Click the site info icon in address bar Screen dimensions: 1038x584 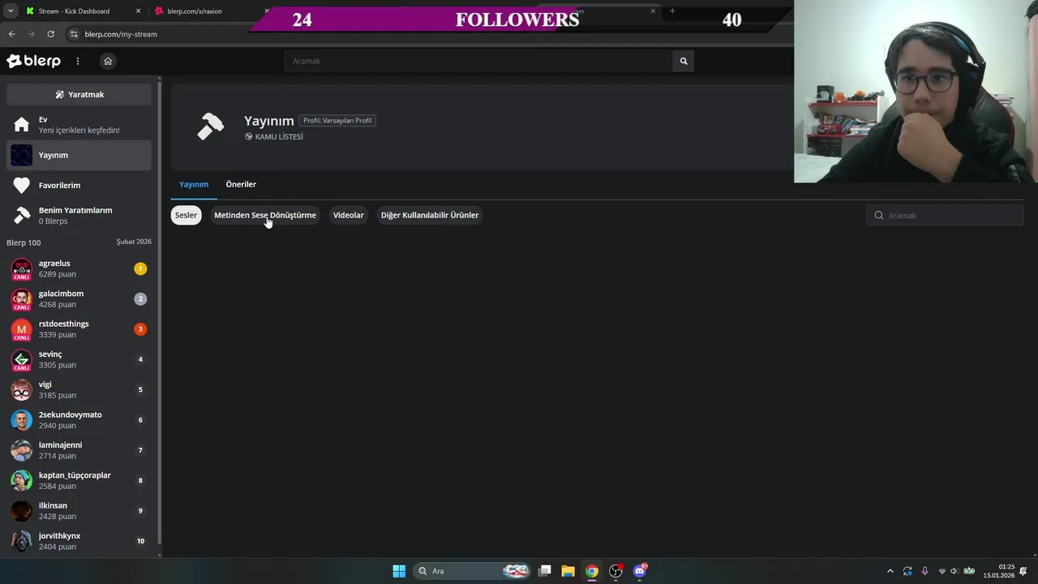[x=74, y=34]
